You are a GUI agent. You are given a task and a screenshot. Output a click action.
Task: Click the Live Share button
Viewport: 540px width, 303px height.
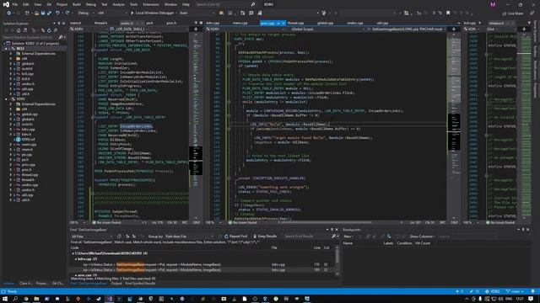pyautogui.click(x=513, y=13)
